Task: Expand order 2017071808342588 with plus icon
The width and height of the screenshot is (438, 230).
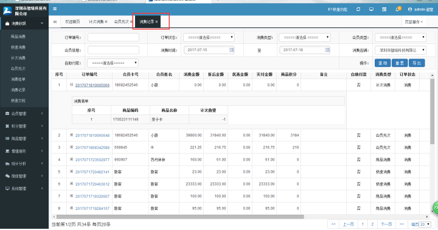Action: (72, 147)
